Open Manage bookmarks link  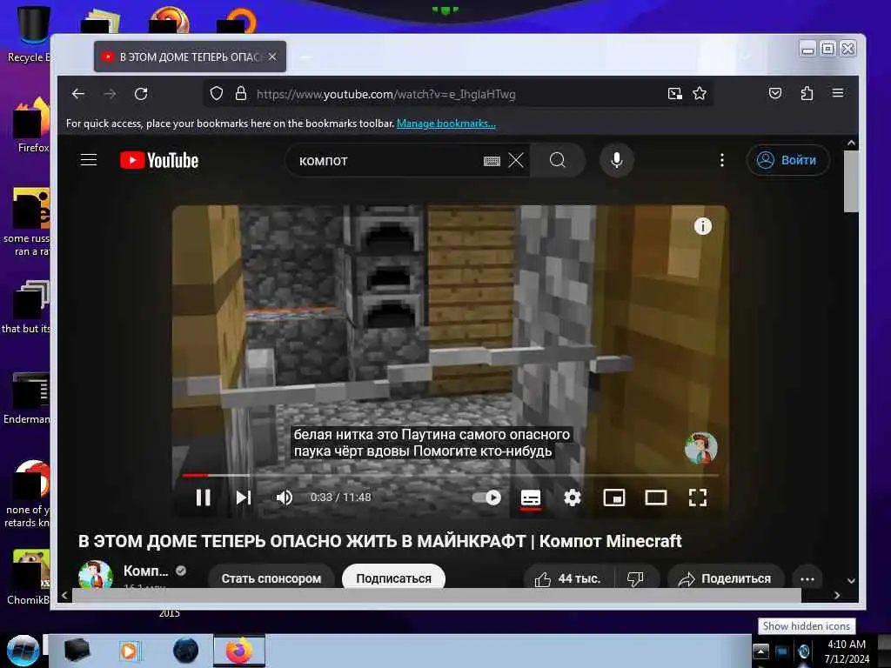[x=446, y=124]
